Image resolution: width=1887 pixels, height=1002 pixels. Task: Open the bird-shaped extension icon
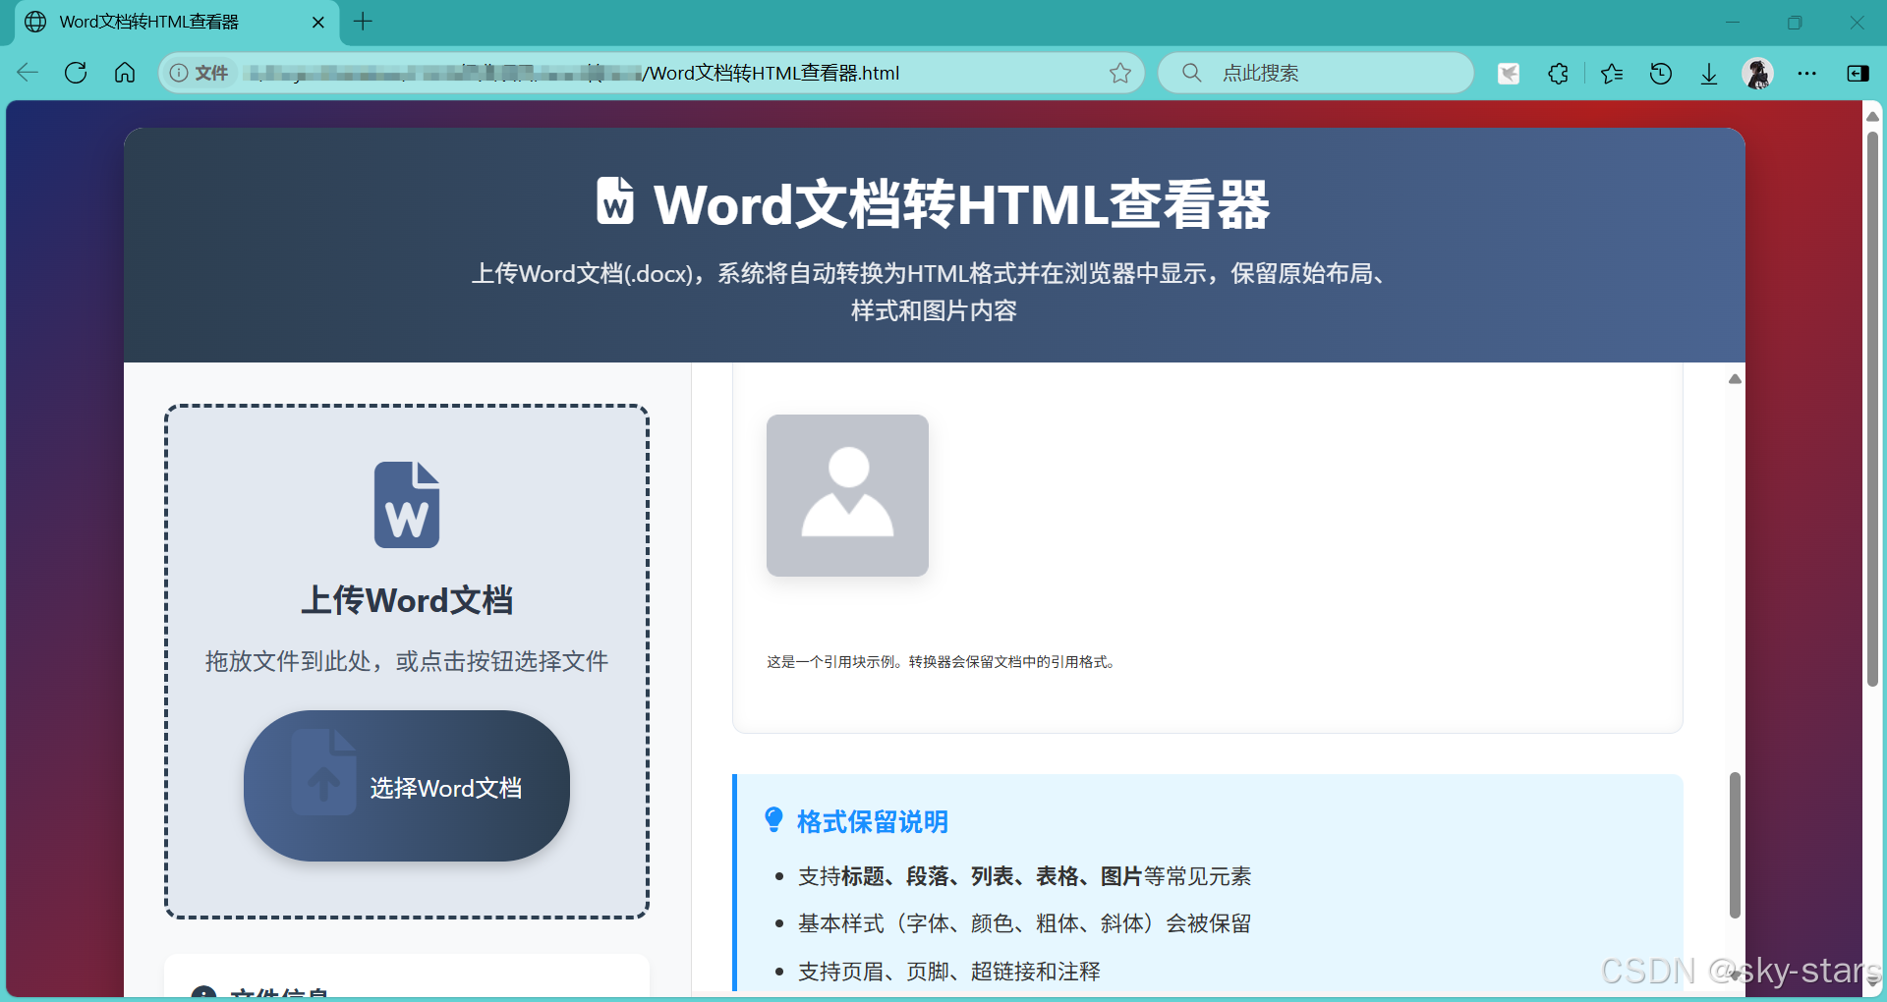[1509, 73]
